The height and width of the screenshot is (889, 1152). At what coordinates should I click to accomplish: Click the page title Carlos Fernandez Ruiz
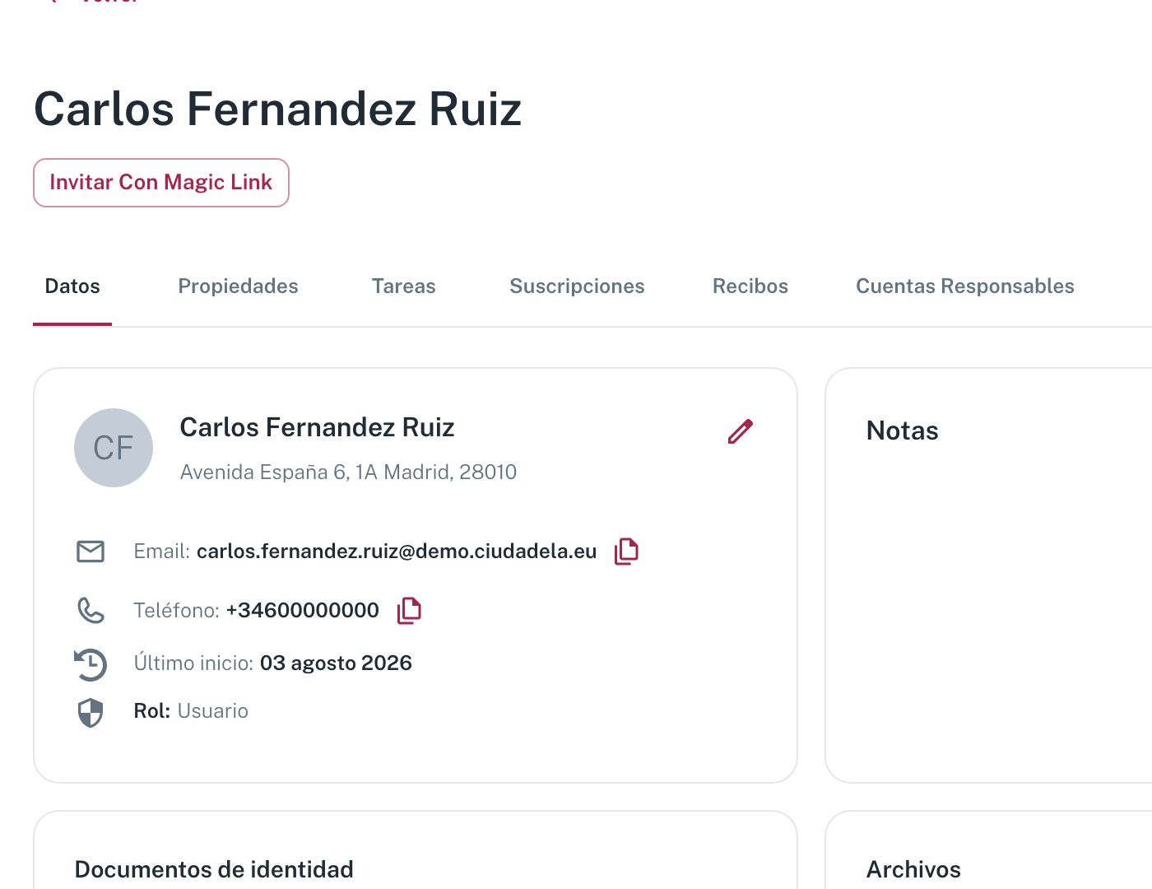(278, 109)
